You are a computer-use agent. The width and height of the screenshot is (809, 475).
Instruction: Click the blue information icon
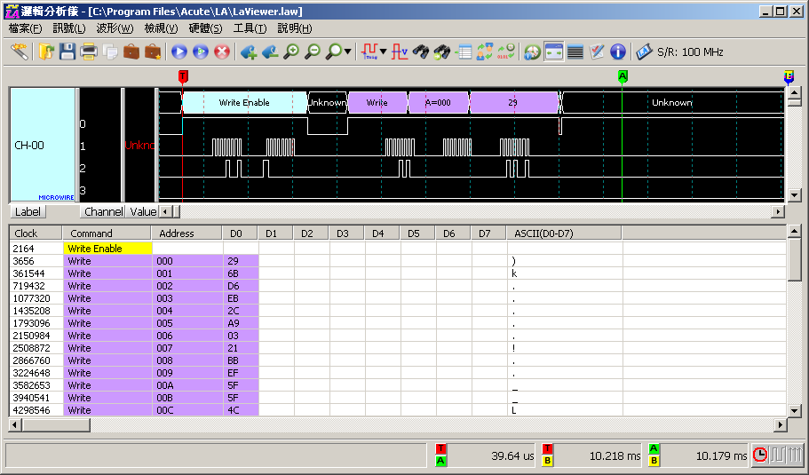(617, 51)
